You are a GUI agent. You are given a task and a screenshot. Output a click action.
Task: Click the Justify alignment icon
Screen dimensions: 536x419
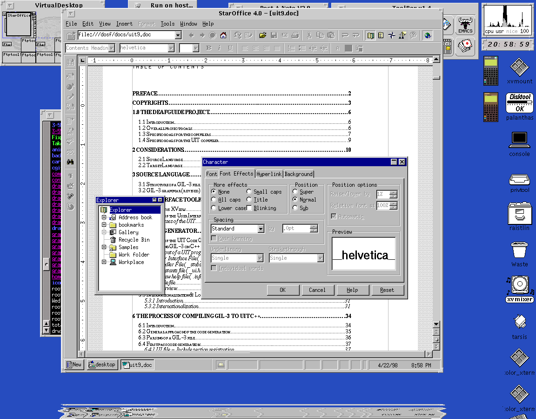(x=277, y=48)
